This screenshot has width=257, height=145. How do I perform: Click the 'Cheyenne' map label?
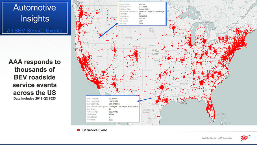tap(137, 46)
